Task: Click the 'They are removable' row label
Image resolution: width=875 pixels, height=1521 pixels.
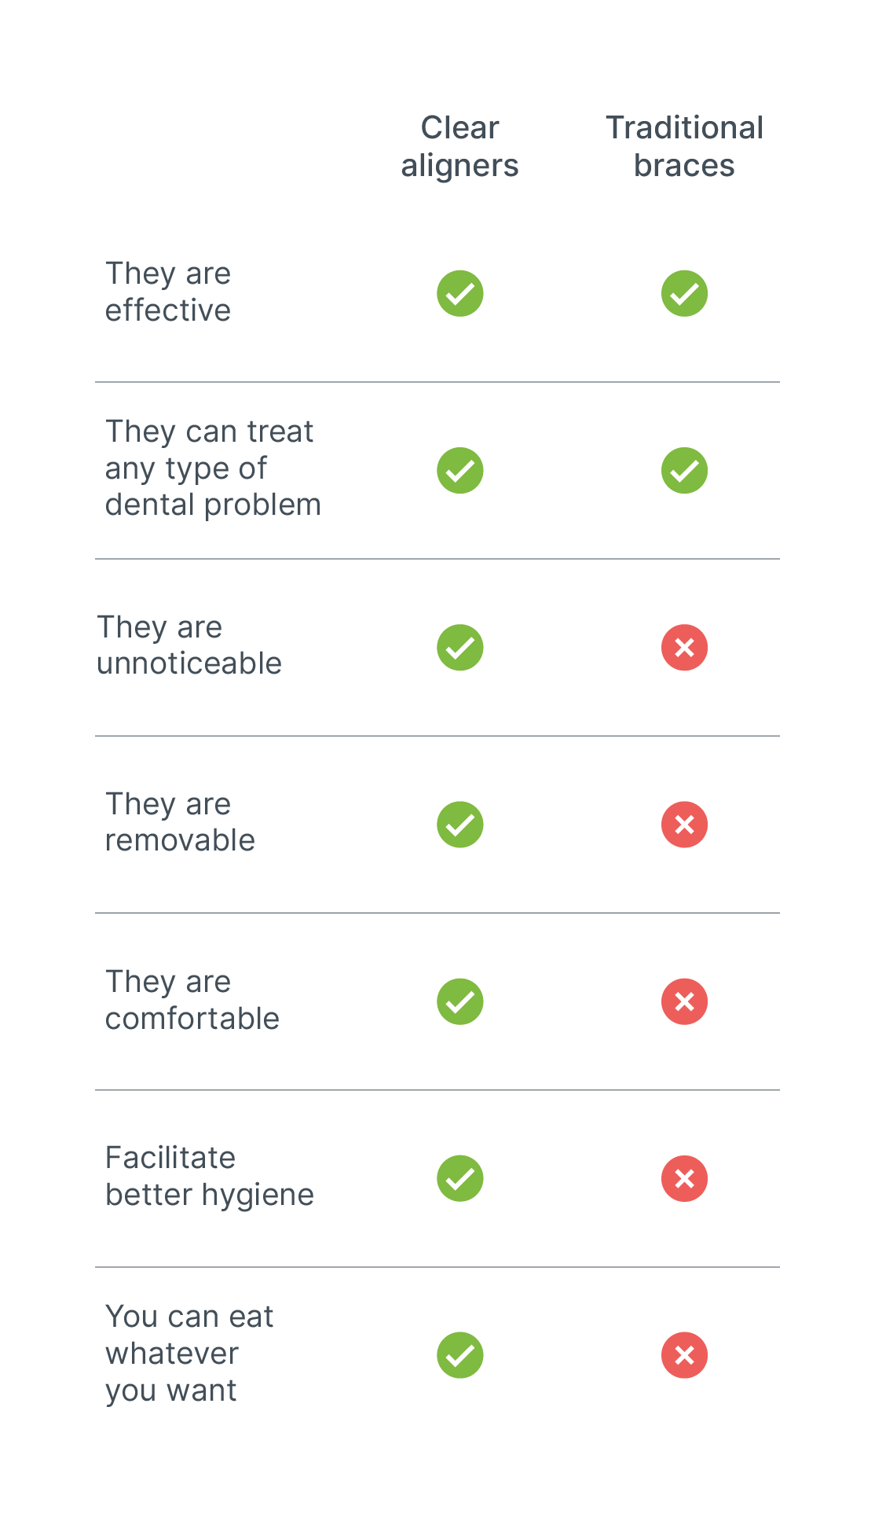Action: 180,822
